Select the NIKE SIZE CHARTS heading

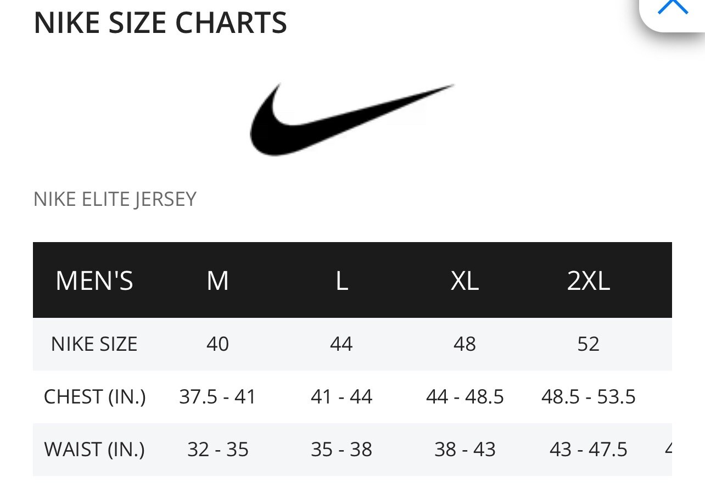(160, 23)
